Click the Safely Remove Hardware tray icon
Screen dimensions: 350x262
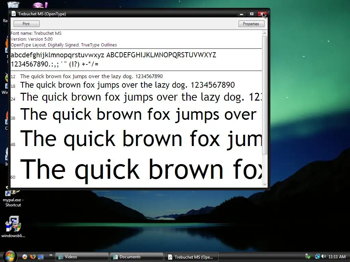(308, 257)
